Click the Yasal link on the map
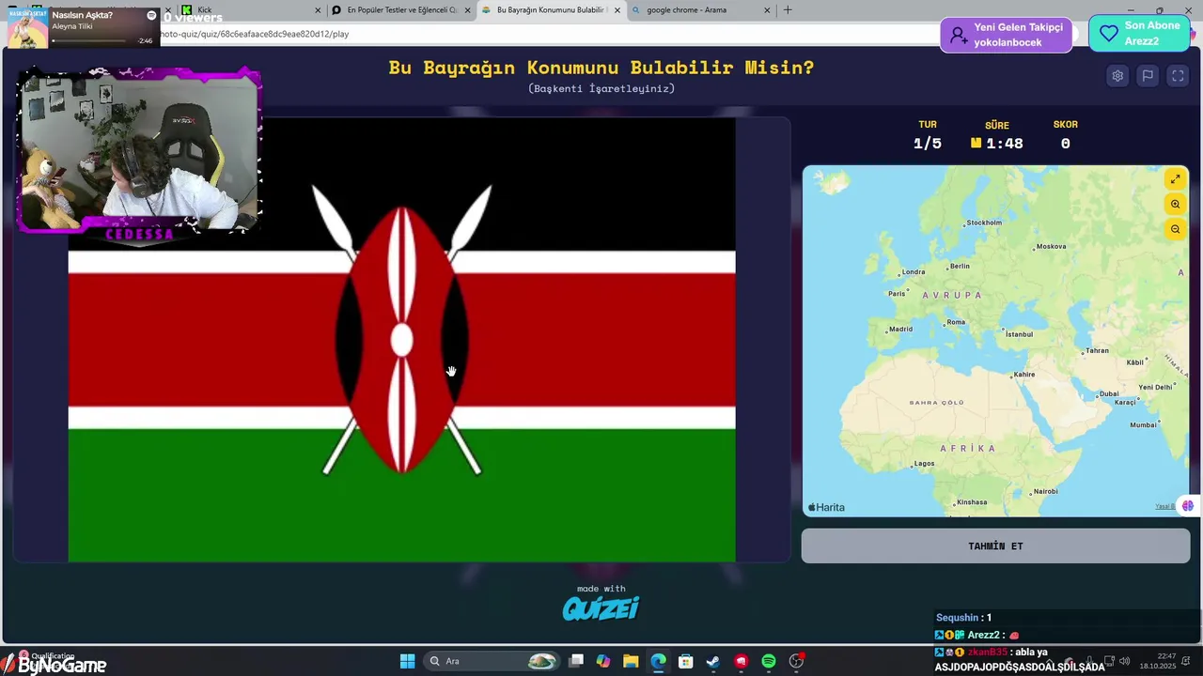 1164,507
